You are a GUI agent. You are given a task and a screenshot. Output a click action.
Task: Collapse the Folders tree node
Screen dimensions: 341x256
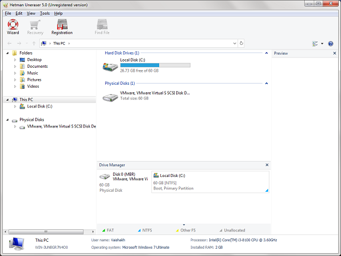tap(7, 53)
